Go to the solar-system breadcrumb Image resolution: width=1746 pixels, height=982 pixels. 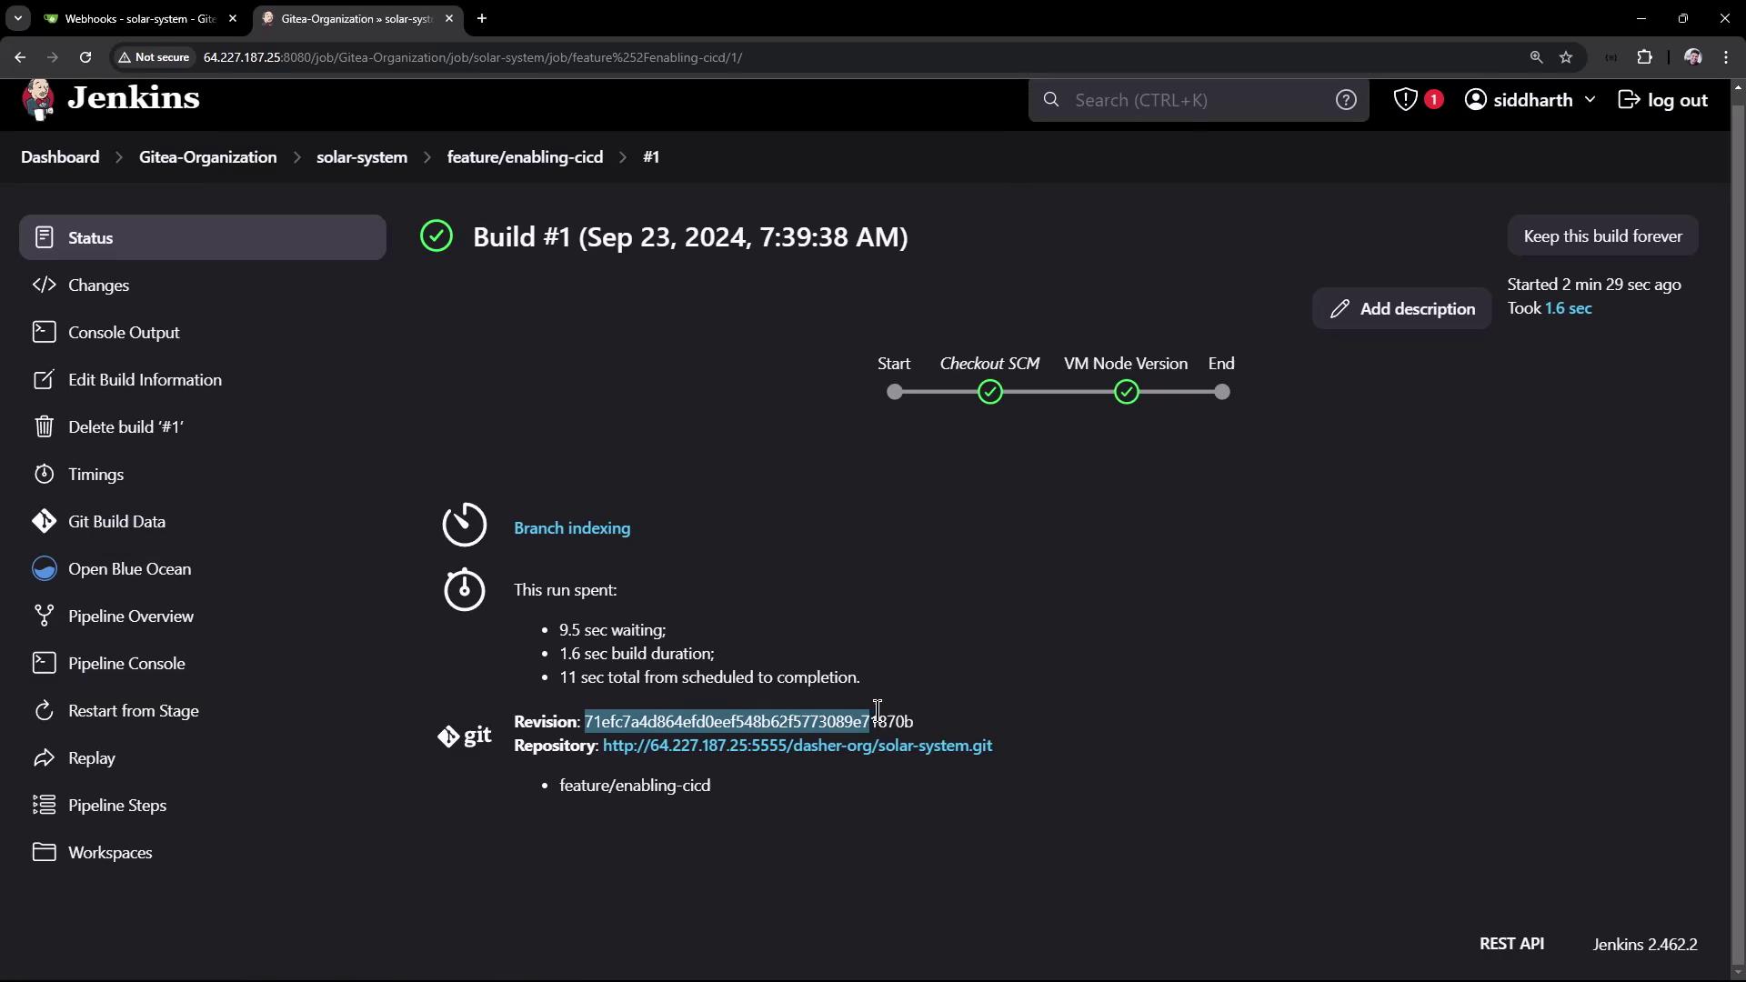click(362, 157)
